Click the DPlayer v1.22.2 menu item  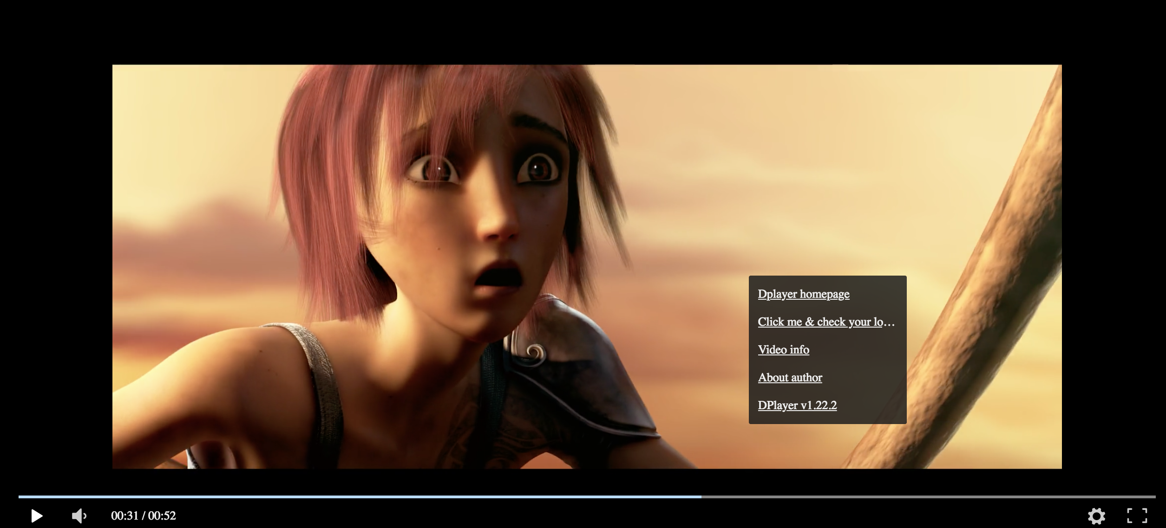[x=797, y=406]
